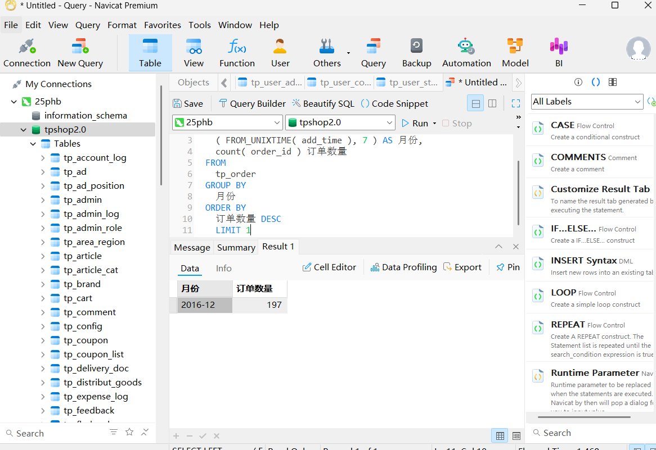This screenshot has width=656, height=450.
Task: Select the Table toolbar button
Action: click(x=150, y=53)
